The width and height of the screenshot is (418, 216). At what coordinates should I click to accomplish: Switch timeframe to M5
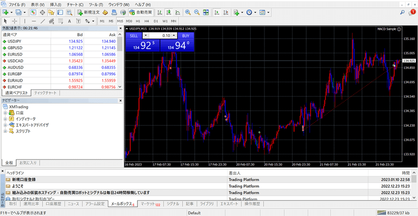point(111,21)
